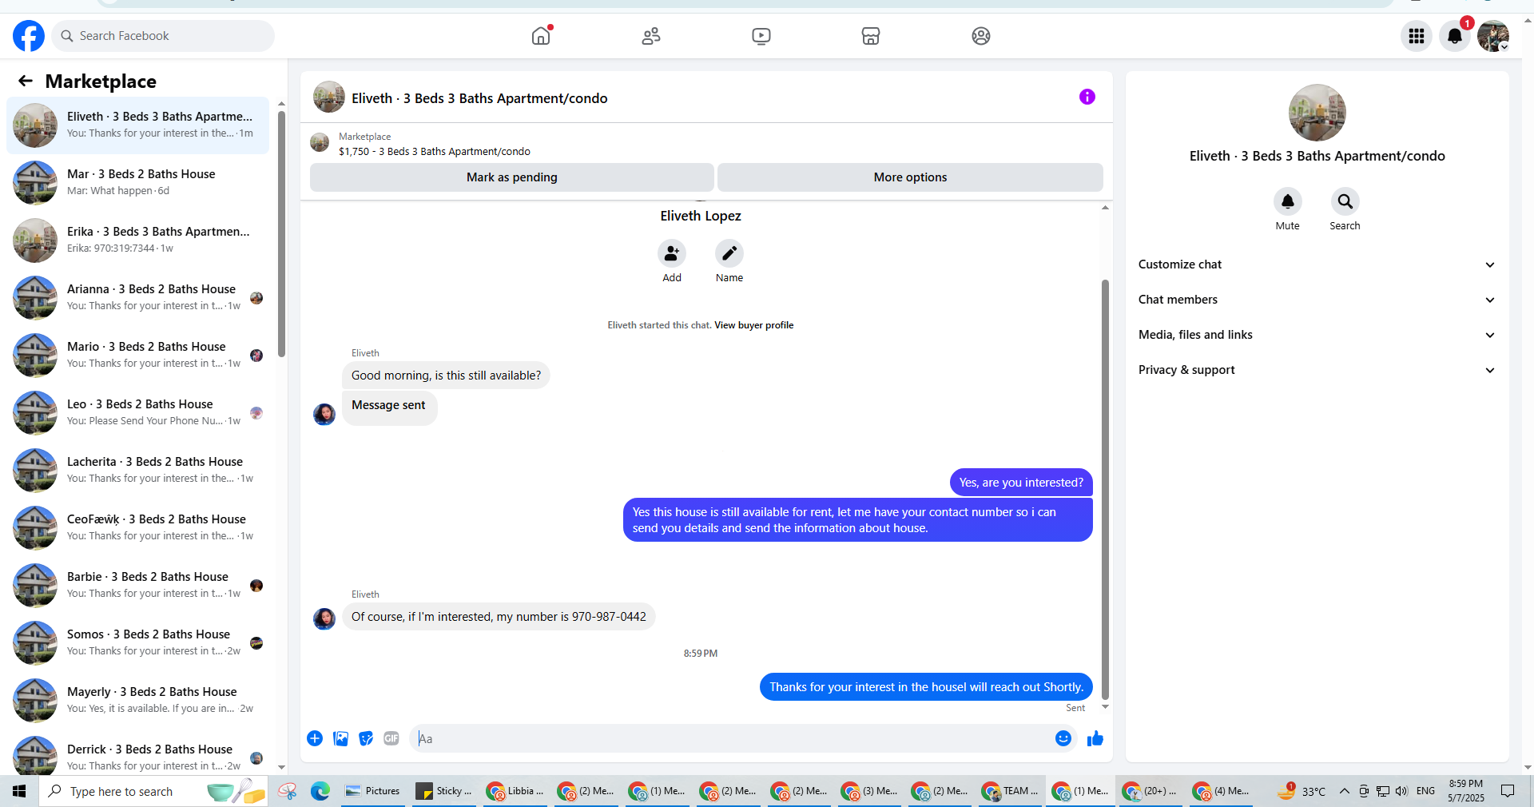Expand Media, files and links section
This screenshot has height=807, width=1534.
(1317, 335)
